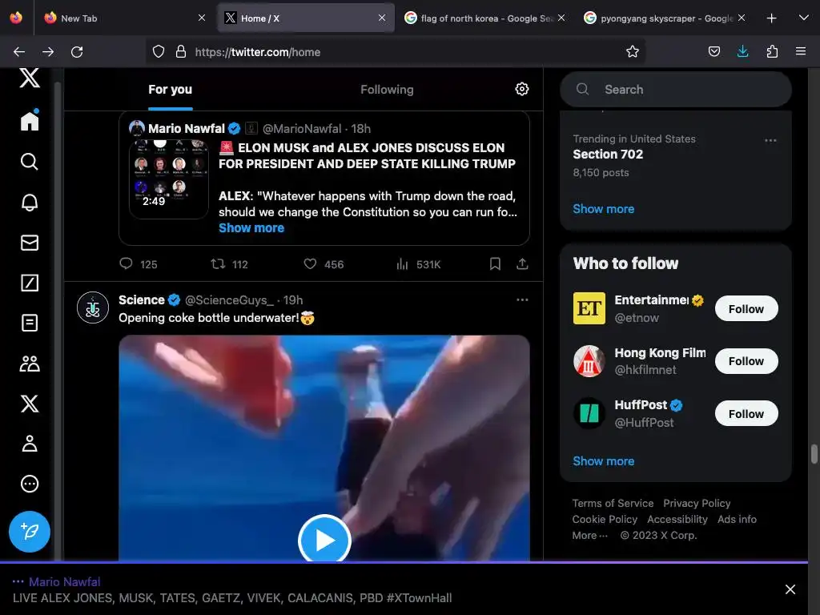The height and width of the screenshot is (615, 820).
Task: Open Profile person icon
Action: pos(30,444)
